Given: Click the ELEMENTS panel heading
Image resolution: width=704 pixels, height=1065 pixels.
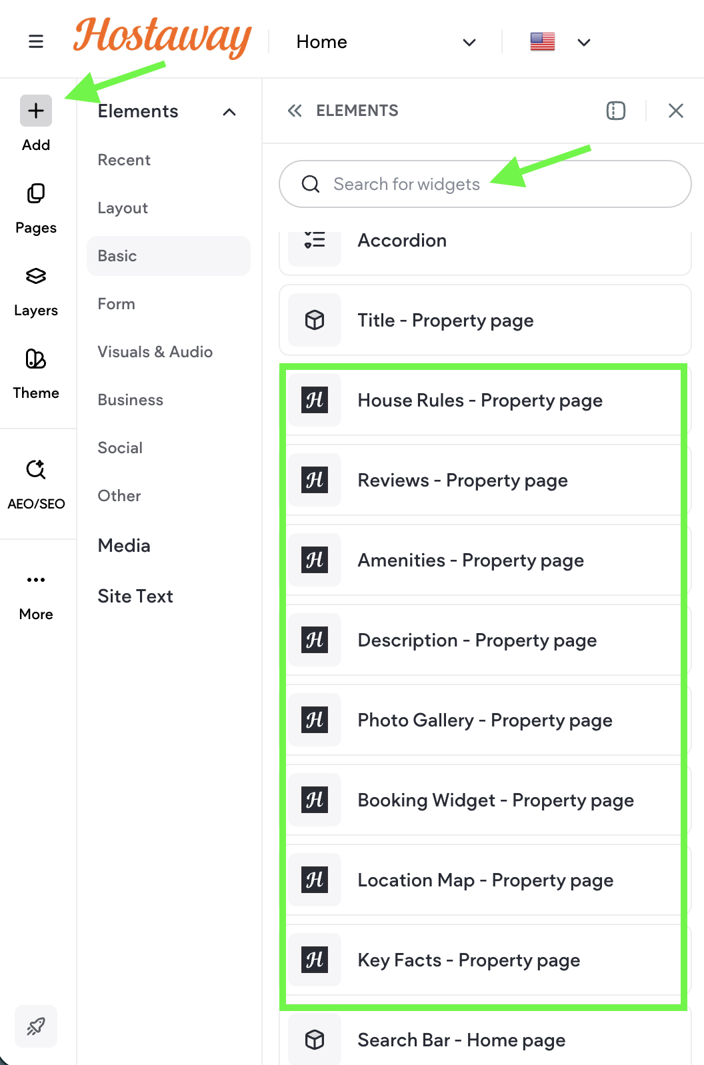Looking at the screenshot, I should click(x=357, y=111).
